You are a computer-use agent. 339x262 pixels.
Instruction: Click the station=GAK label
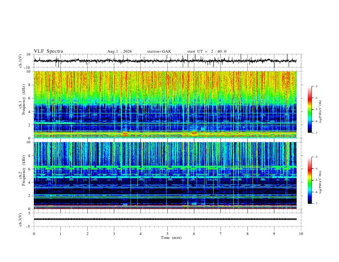click(x=159, y=51)
